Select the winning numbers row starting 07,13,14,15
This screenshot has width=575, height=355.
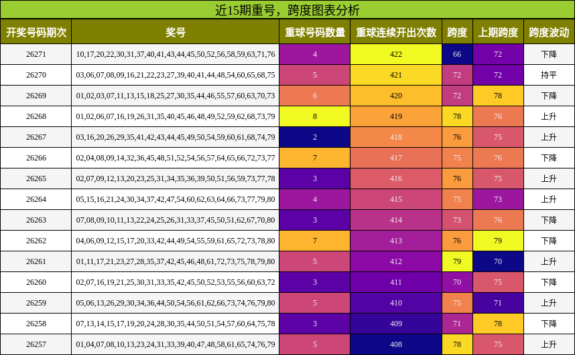(176, 324)
